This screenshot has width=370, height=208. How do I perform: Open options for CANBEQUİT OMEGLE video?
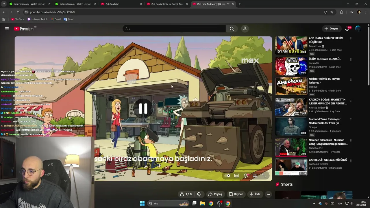pyautogui.click(x=351, y=160)
